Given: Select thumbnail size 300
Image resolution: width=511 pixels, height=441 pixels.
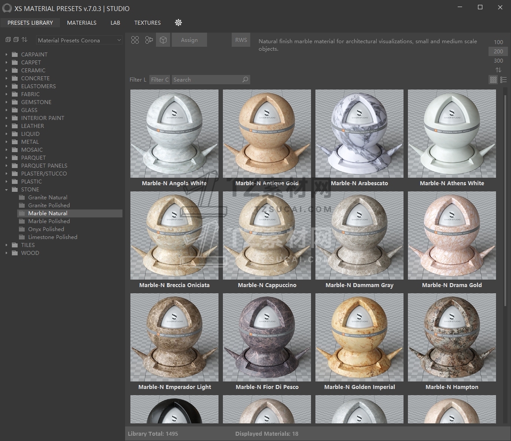Looking at the screenshot, I should (x=498, y=61).
